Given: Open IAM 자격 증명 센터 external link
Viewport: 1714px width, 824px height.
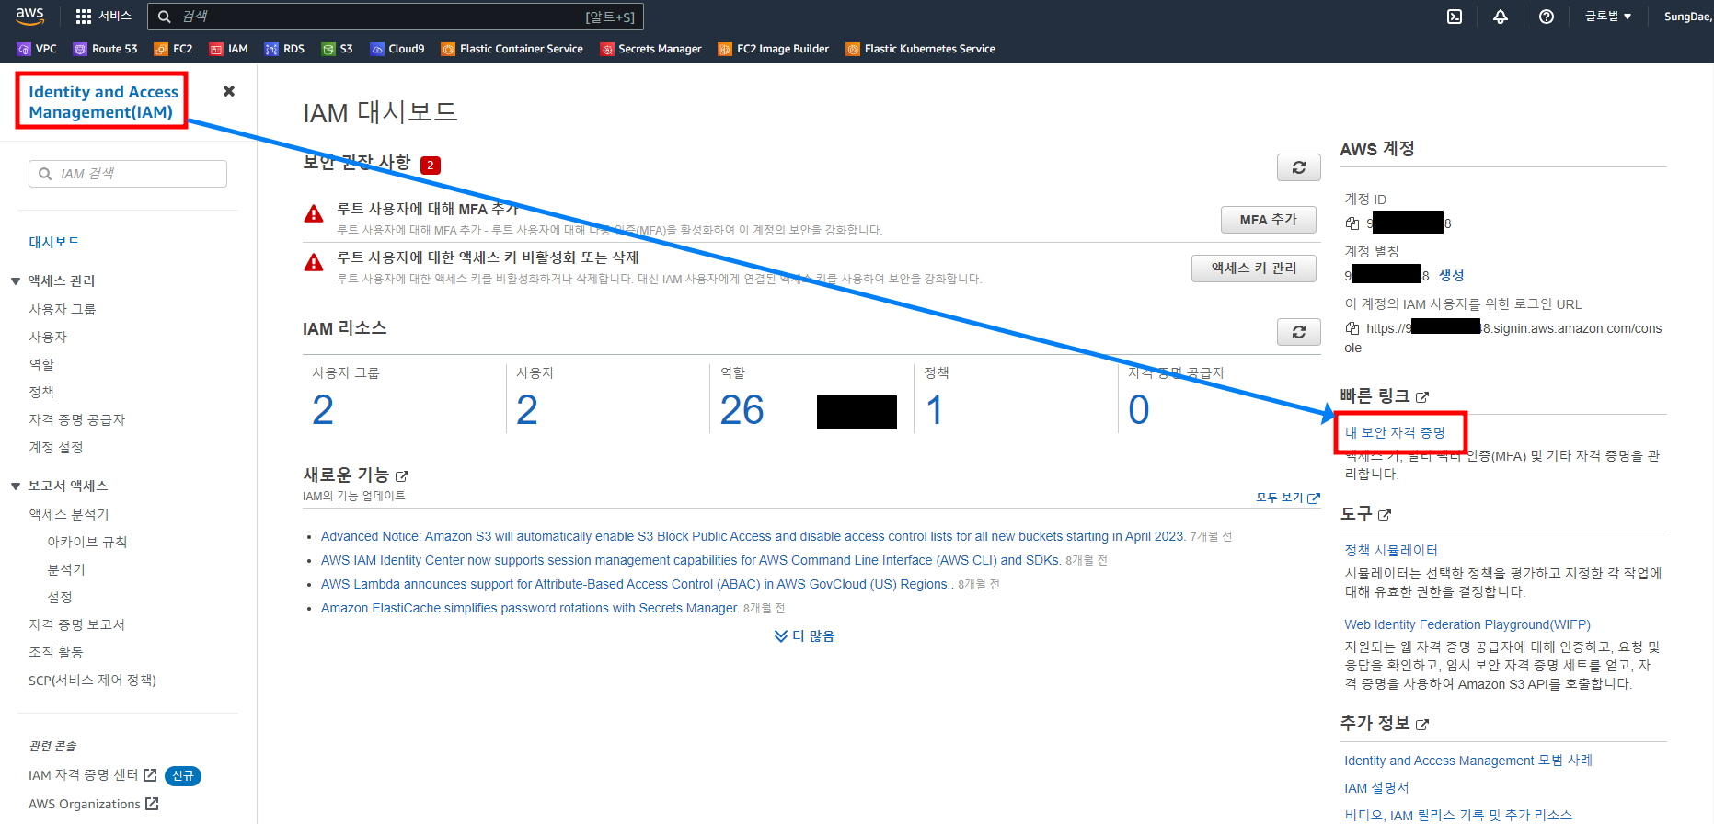Looking at the screenshot, I should 93,775.
